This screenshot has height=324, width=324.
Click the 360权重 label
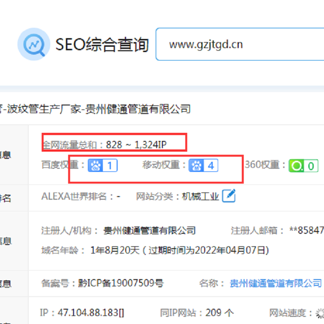tap(265, 165)
